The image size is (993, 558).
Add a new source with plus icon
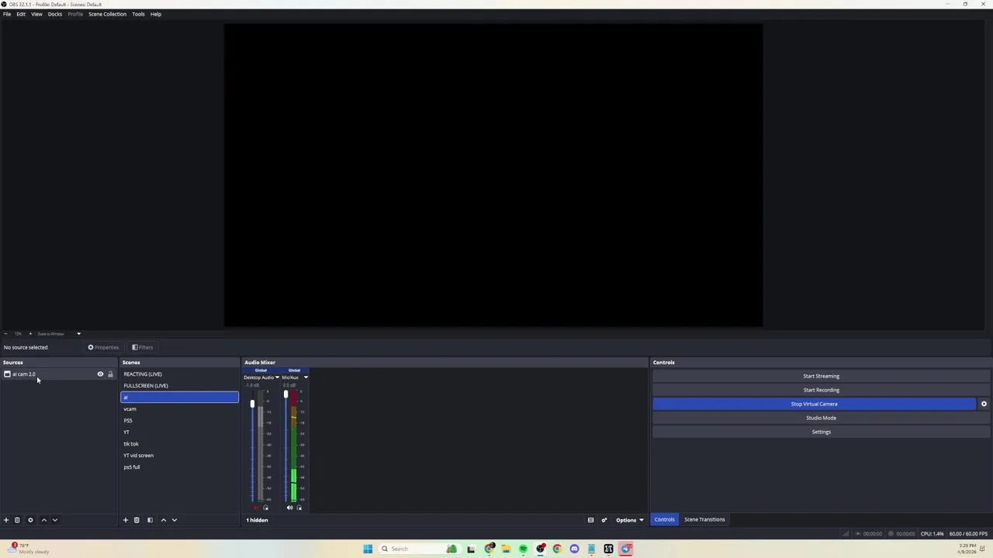click(6, 520)
